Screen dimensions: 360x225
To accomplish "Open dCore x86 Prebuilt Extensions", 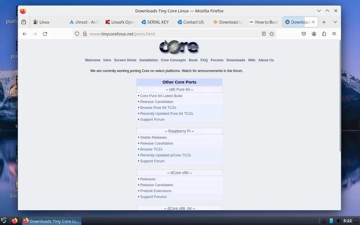I will [156, 191].
